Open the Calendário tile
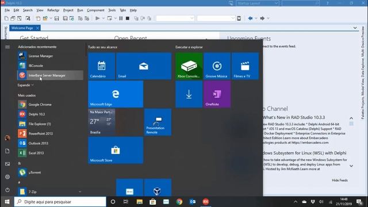 click(102, 66)
